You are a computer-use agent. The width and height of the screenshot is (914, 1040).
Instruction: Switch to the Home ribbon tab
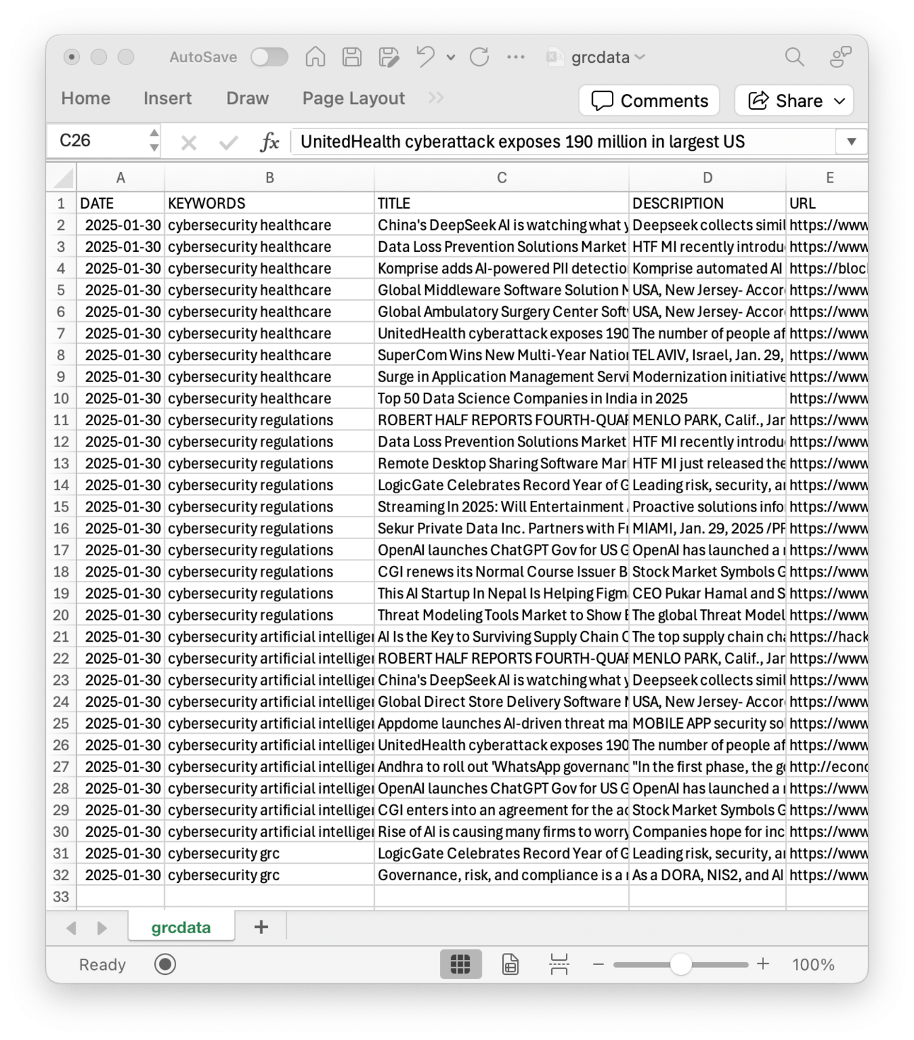point(86,98)
